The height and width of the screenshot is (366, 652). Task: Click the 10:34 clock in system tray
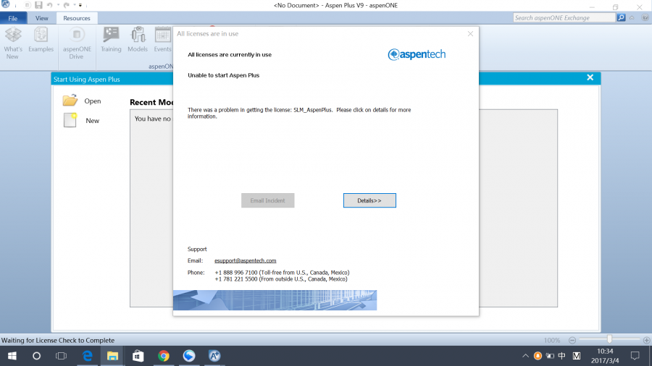[x=605, y=352]
